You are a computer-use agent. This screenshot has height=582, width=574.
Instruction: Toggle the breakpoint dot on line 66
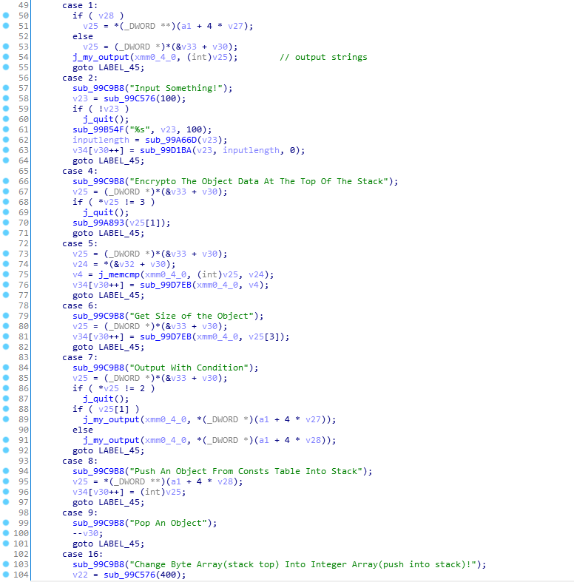pyautogui.click(x=6, y=181)
